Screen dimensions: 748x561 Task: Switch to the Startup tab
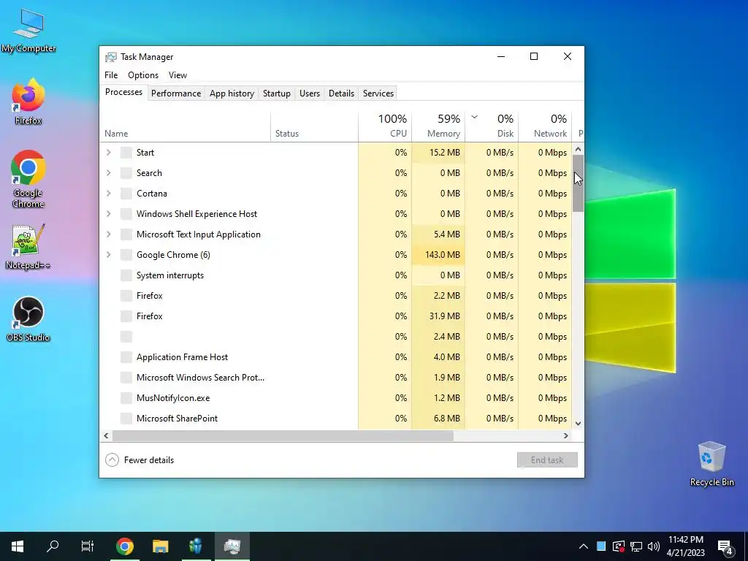point(277,93)
